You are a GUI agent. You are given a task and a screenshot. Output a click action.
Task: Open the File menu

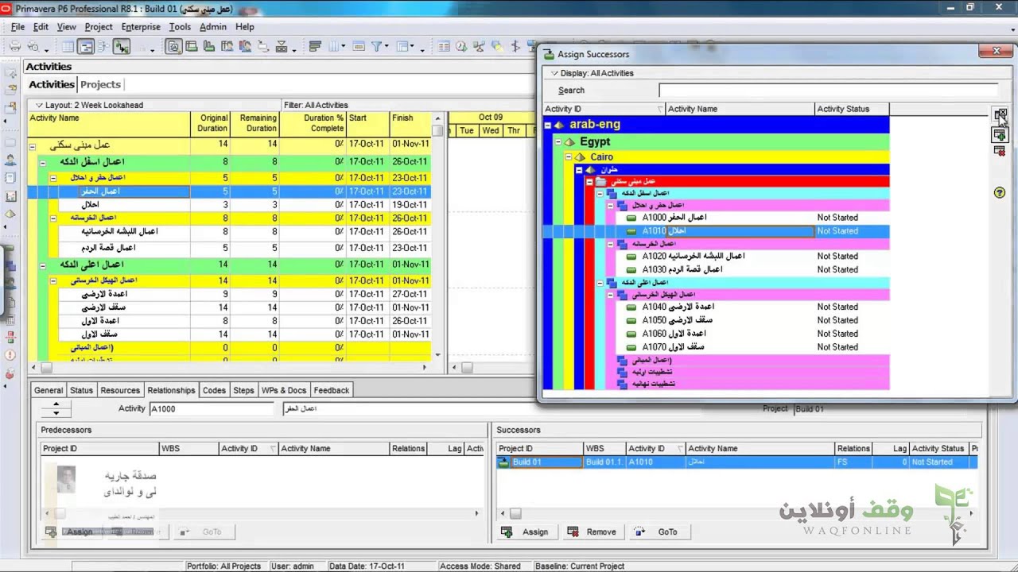pyautogui.click(x=17, y=27)
